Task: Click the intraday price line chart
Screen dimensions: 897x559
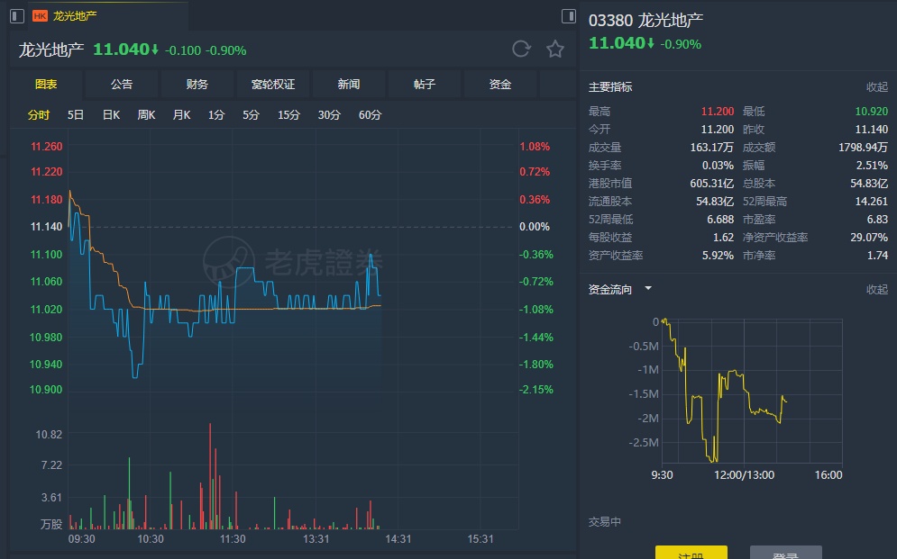Action: coord(224,284)
